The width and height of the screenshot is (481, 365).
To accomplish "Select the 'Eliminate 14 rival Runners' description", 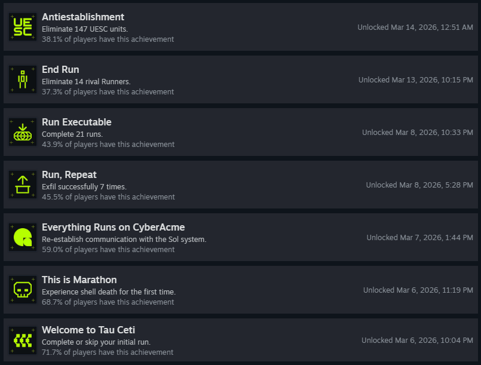I will [x=86, y=82].
